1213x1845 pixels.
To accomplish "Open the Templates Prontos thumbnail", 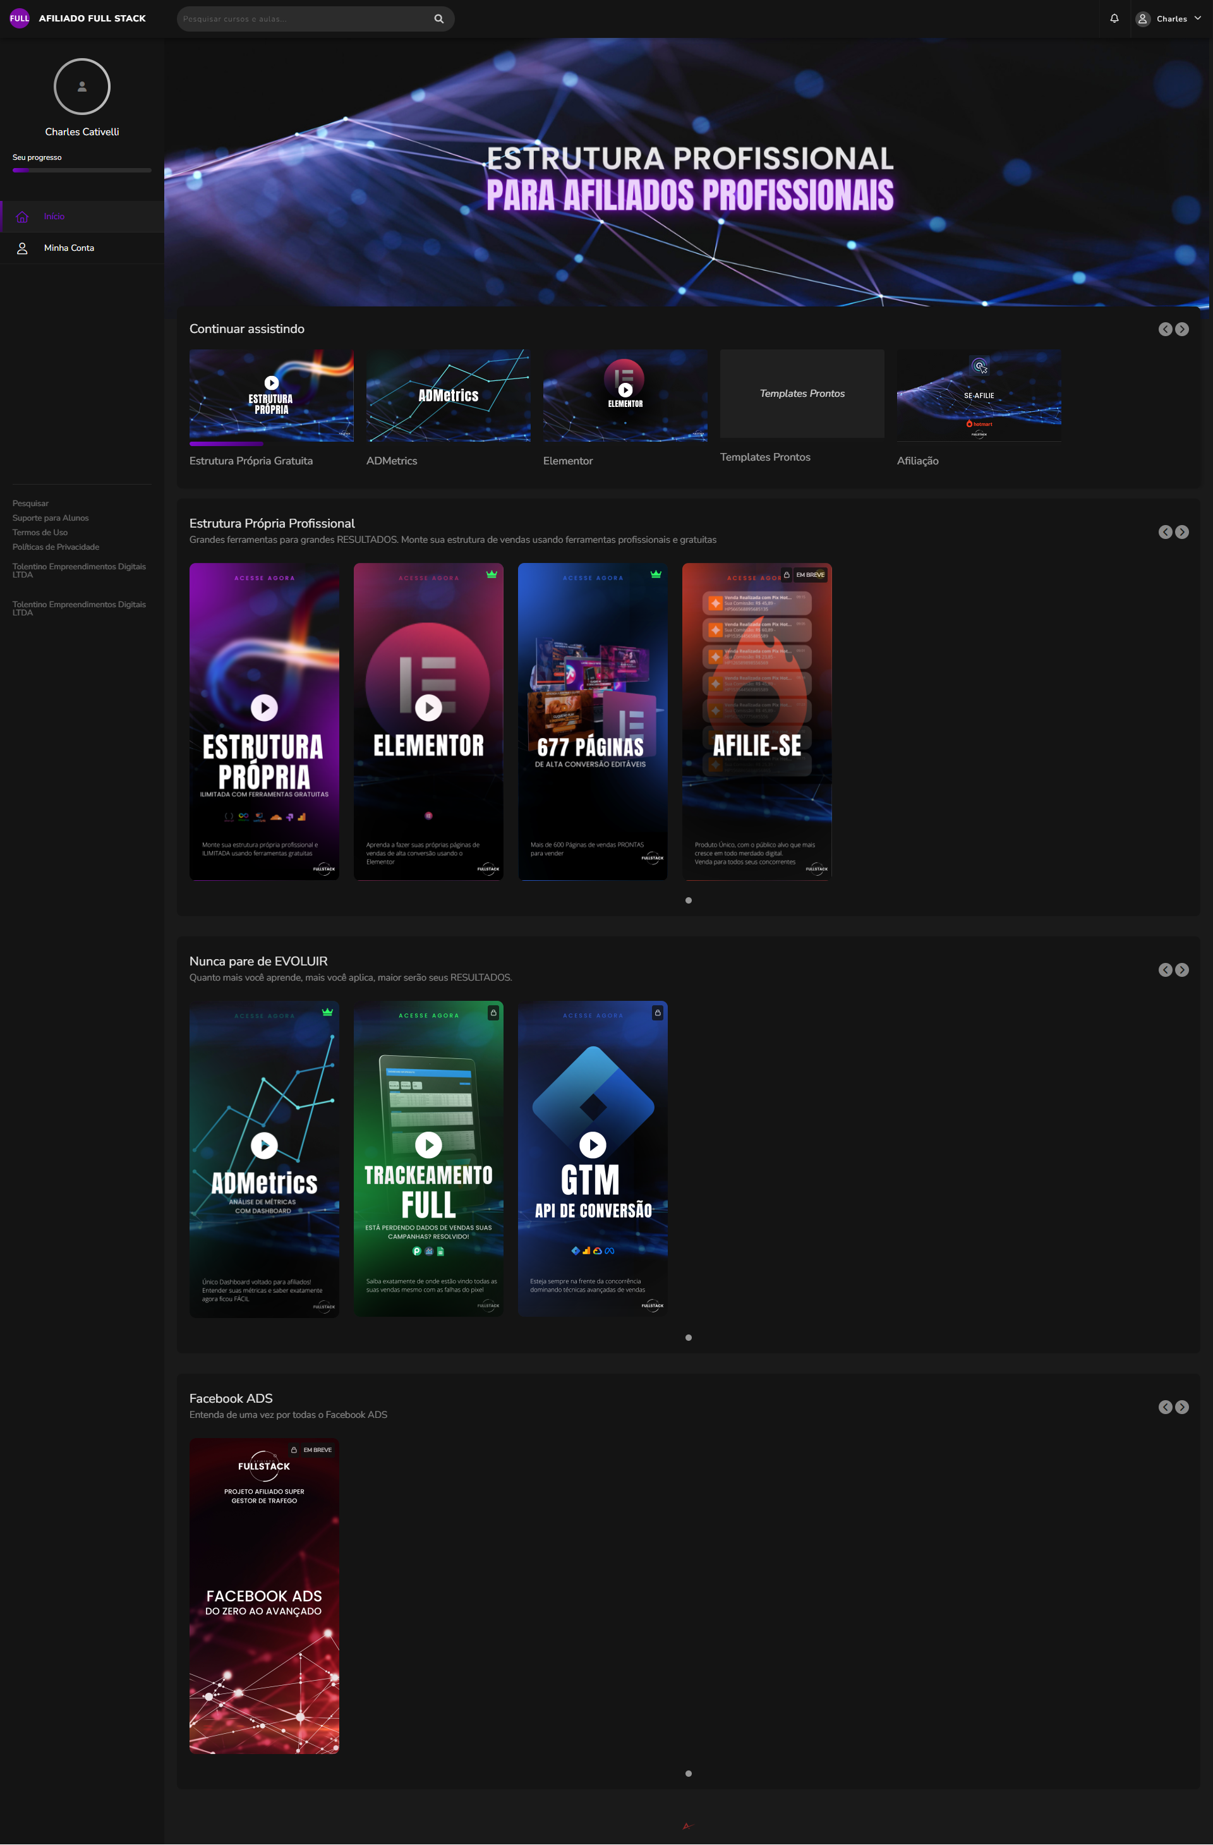I will tap(802, 394).
